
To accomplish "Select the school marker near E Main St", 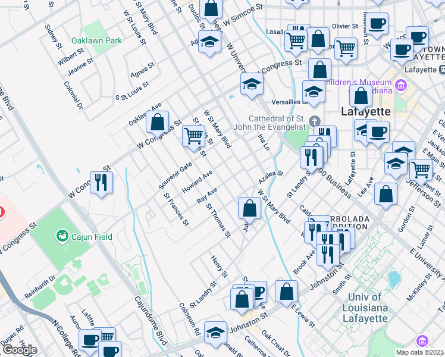I will click(396, 165).
